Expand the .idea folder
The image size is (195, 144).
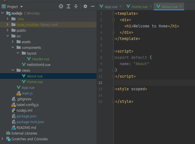click(7, 19)
